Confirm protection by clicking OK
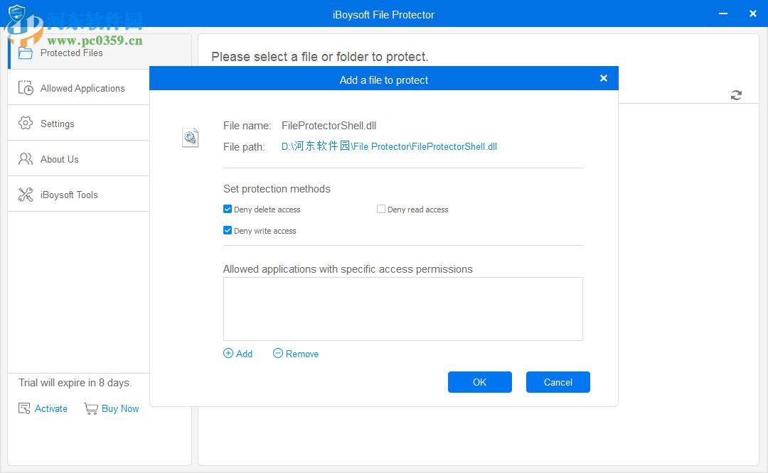Viewport: 768px width, 473px height. [x=479, y=382]
